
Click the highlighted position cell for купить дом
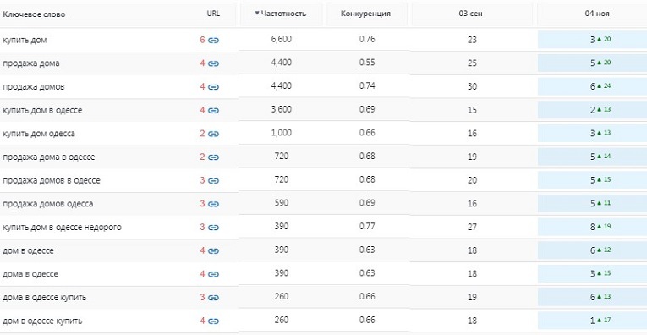pyautogui.click(x=593, y=40)
